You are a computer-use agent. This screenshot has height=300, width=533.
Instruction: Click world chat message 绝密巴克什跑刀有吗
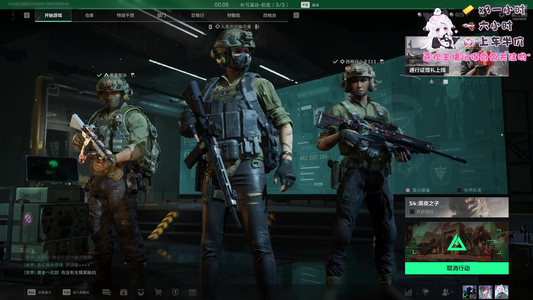pyautogui.click(x=72, y=257)
